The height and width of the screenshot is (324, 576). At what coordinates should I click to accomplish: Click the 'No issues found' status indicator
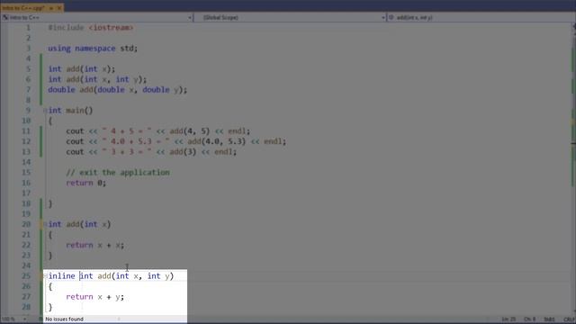click(64, 319)
